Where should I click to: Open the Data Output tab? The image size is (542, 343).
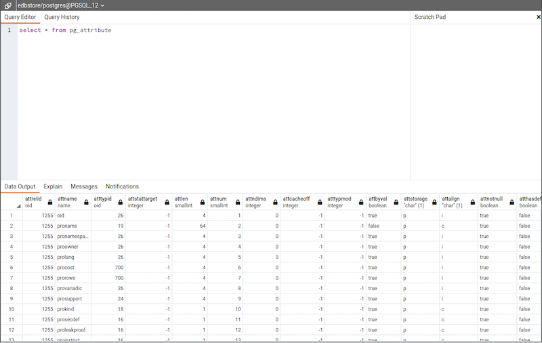[x=20, y=186]
